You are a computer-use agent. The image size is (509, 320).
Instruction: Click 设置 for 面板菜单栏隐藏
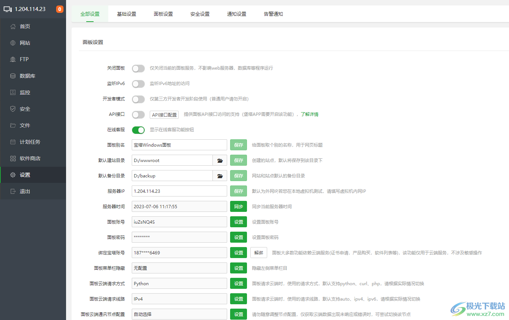click(239, 268)
